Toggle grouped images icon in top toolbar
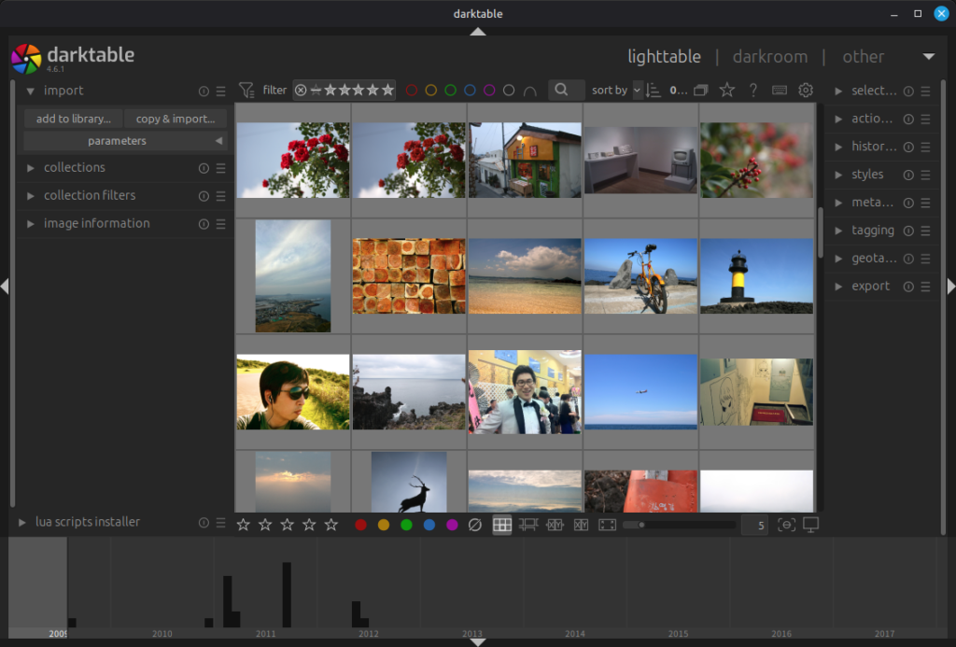This screenshot has height=647, width=956. pyautogui.click(x=701, y=91)
